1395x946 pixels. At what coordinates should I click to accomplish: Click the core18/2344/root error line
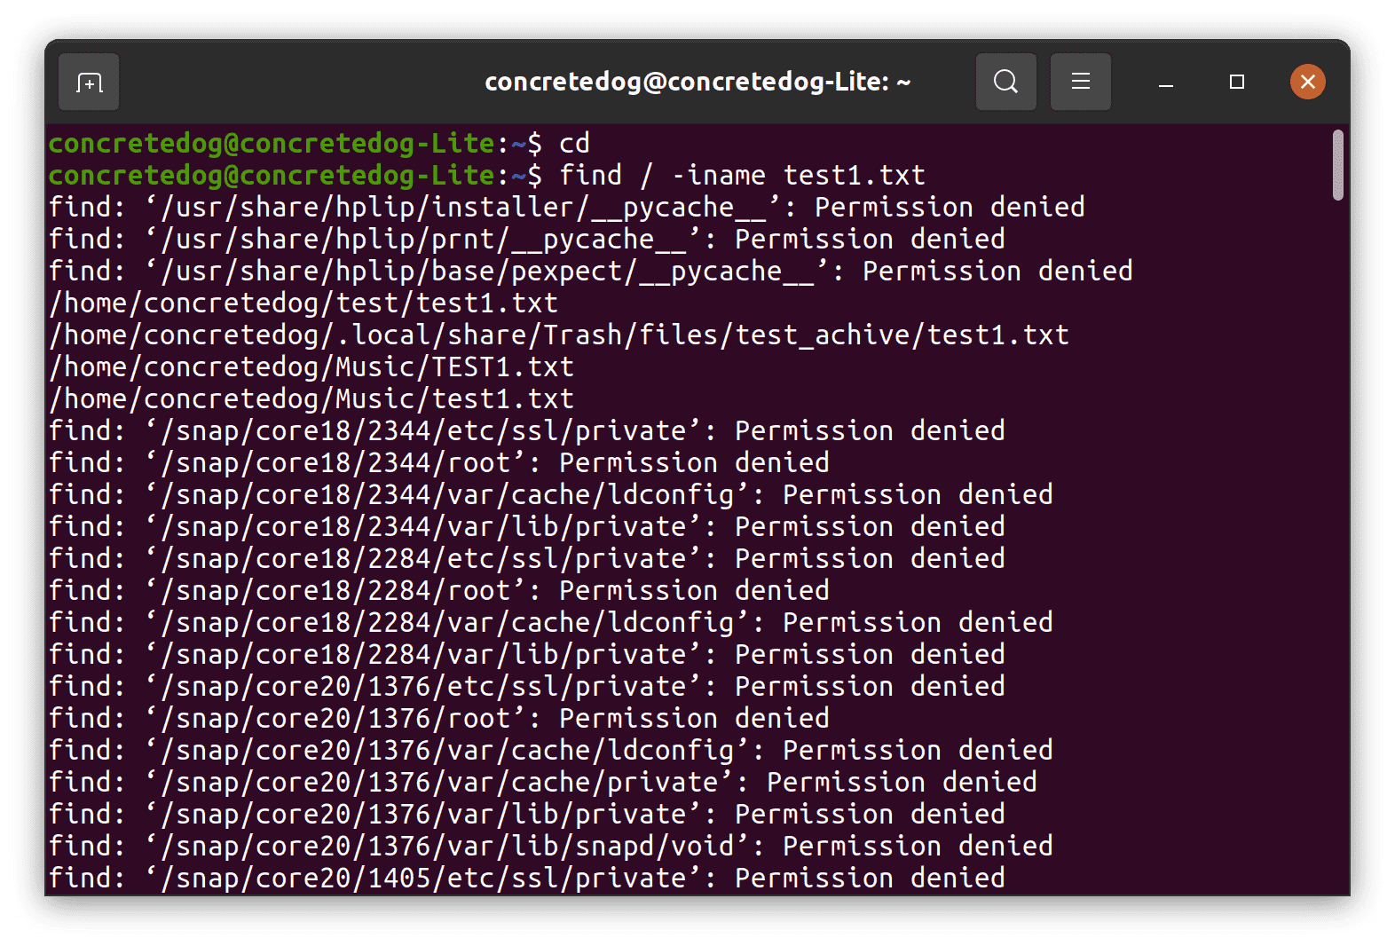tap(439, 462)
